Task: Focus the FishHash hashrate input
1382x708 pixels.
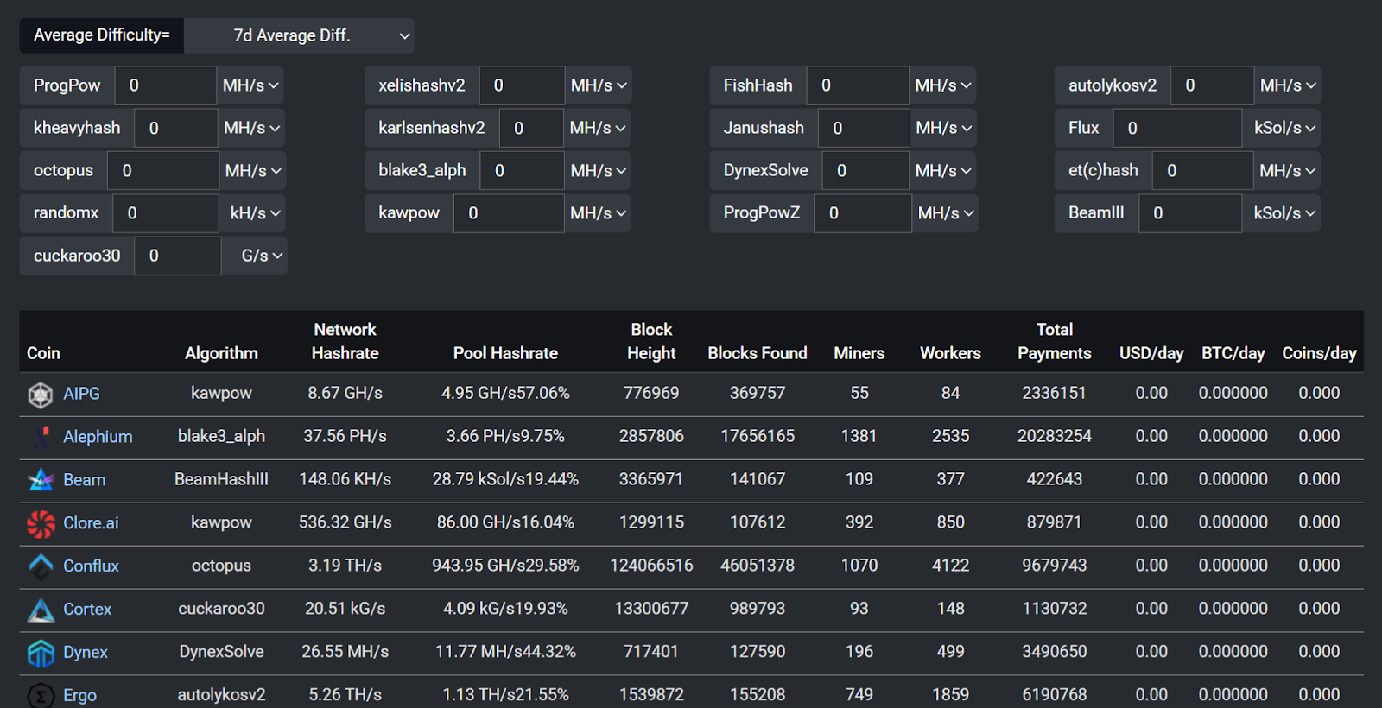Action: [858, 85]
